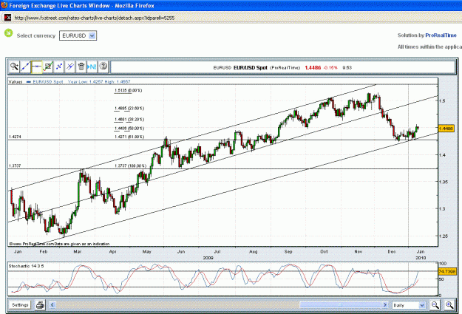Click the '1.3737 (100.00%)' Fibonacci label

(130, 165)
